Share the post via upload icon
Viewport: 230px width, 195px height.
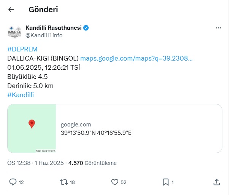(217, 182)
